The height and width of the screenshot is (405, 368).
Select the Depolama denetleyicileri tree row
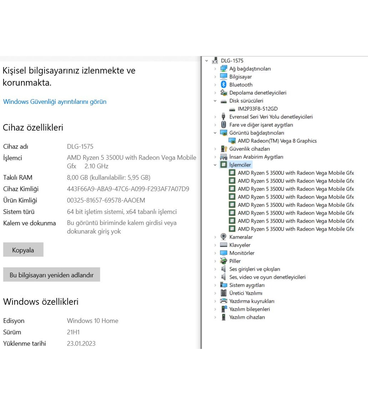(258, 93)
